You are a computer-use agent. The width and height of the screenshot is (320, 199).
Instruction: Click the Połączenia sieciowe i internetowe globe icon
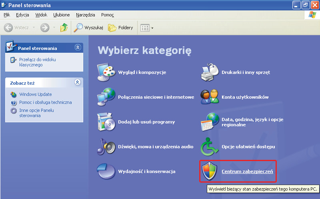click(x=106, y=97)
